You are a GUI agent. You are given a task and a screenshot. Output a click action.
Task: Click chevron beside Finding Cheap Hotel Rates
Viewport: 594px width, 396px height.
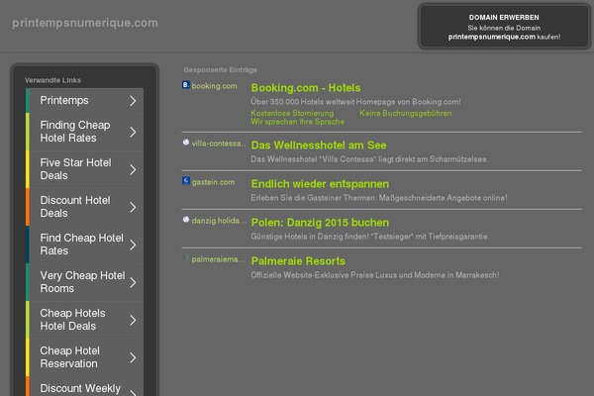pos(133,132)
